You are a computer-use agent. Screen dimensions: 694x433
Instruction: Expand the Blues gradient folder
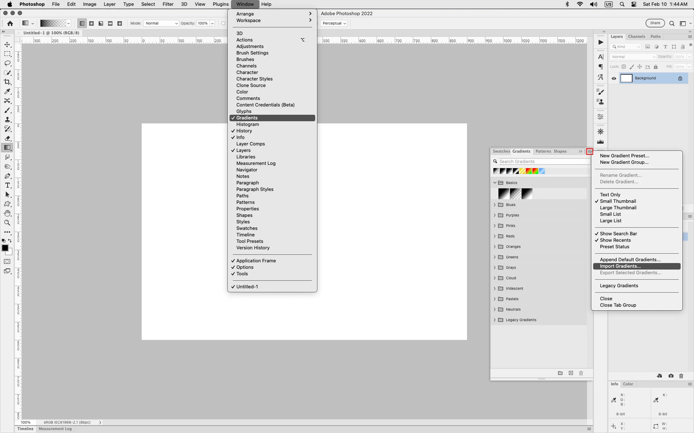point(495,205)
